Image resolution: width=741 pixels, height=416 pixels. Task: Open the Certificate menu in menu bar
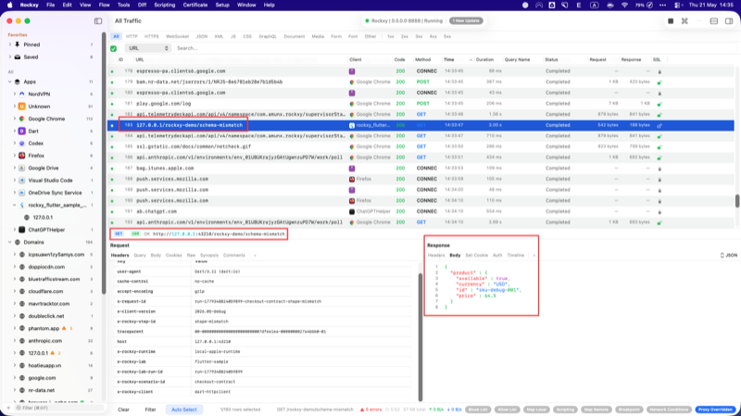point(195,5)
